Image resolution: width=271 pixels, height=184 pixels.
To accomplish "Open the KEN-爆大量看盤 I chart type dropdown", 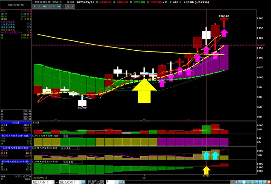I will coord(79,148).
